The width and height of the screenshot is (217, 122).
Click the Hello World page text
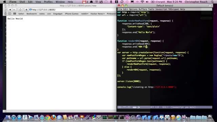point(15,19)
